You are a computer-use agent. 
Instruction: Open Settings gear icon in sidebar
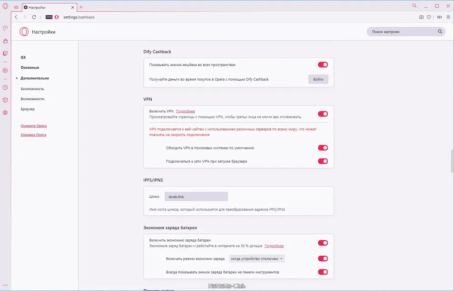(x=5, y=113)
